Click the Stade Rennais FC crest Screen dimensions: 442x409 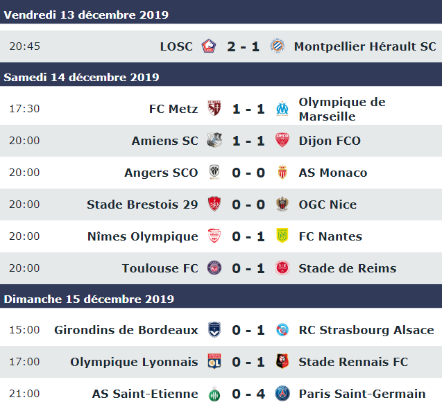[282, 361]
